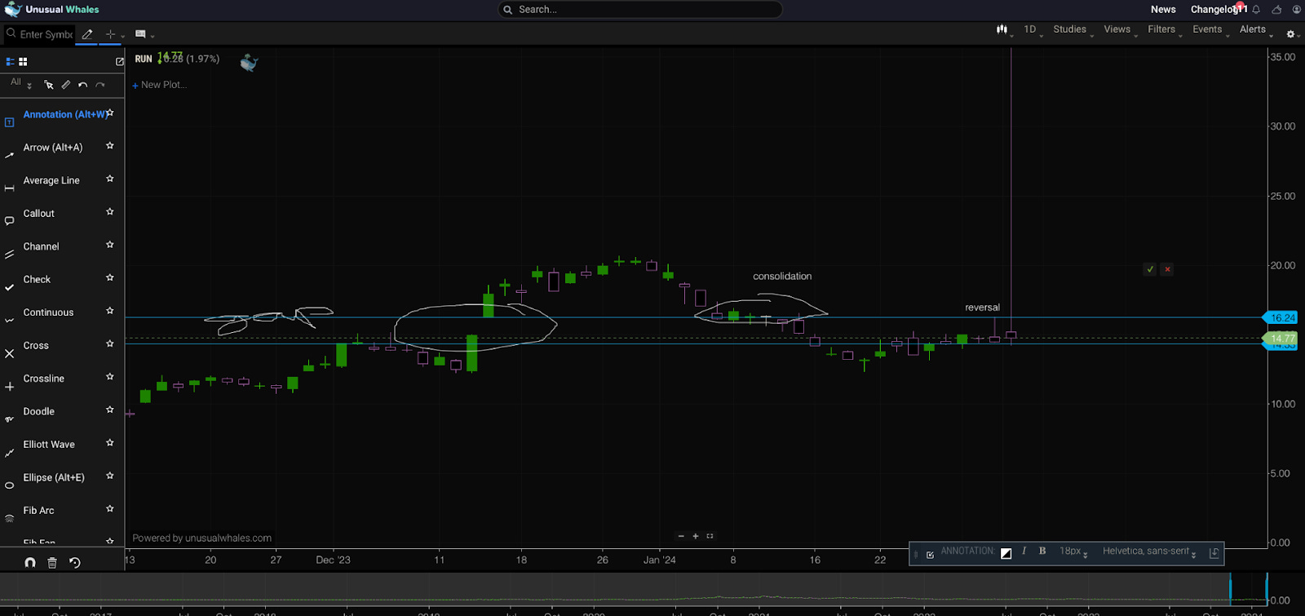Viewport: 1305px width, 616px height.
Task: Open the annotation color swatch
Action: point(1006,553)
